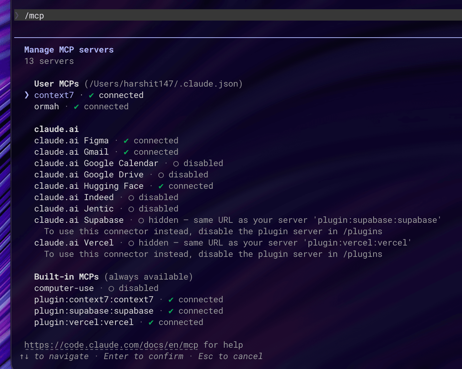Click the disabled circle for computer-use
Image resolution: width=462 pixels, height=369 pixels.
click(x=111, y=288)
